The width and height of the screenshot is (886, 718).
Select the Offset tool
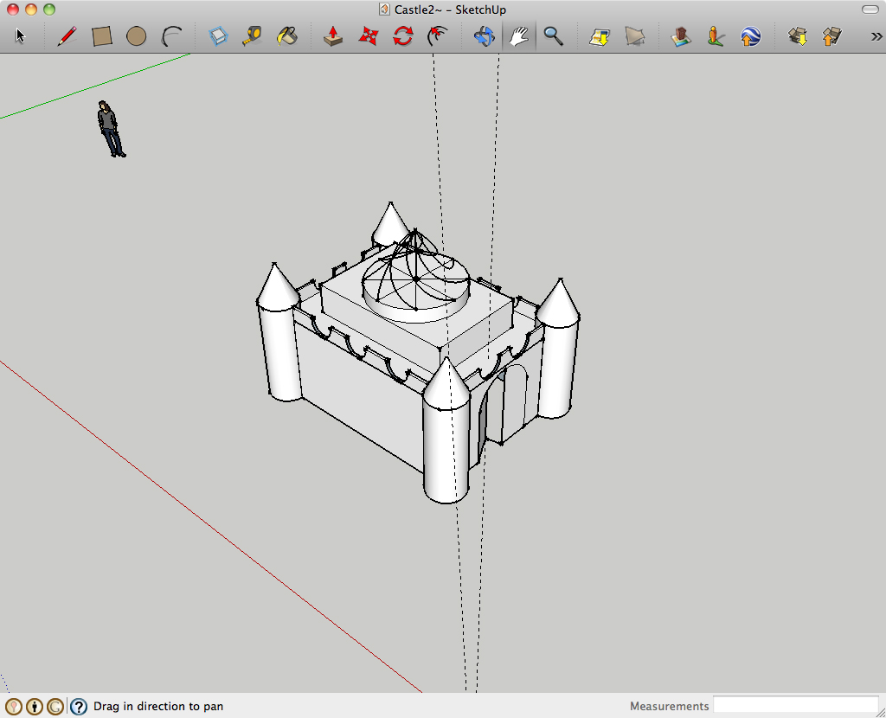439,36
